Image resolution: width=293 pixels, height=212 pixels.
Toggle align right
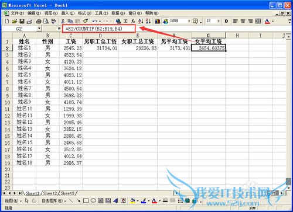click(250, 21)
